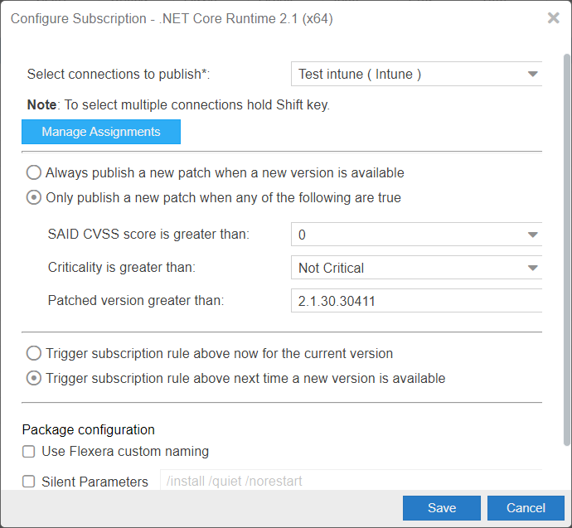Click the CVSS score dropdown arrow

532,235
